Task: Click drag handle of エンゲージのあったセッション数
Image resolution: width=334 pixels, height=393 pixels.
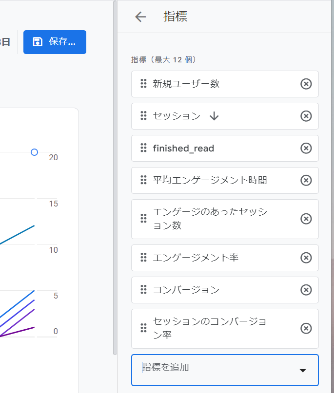Action: pos(143,219)
